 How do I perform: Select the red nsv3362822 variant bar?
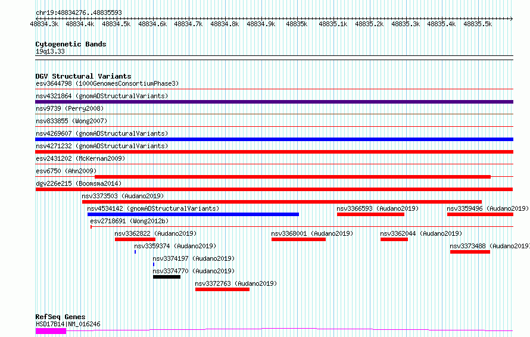coord(135,239)
